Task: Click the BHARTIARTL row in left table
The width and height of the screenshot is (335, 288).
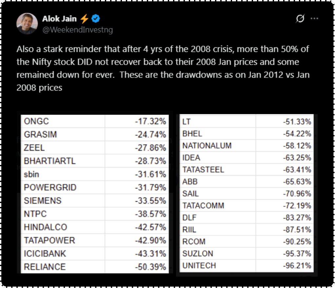Action: tap(94, 161)
